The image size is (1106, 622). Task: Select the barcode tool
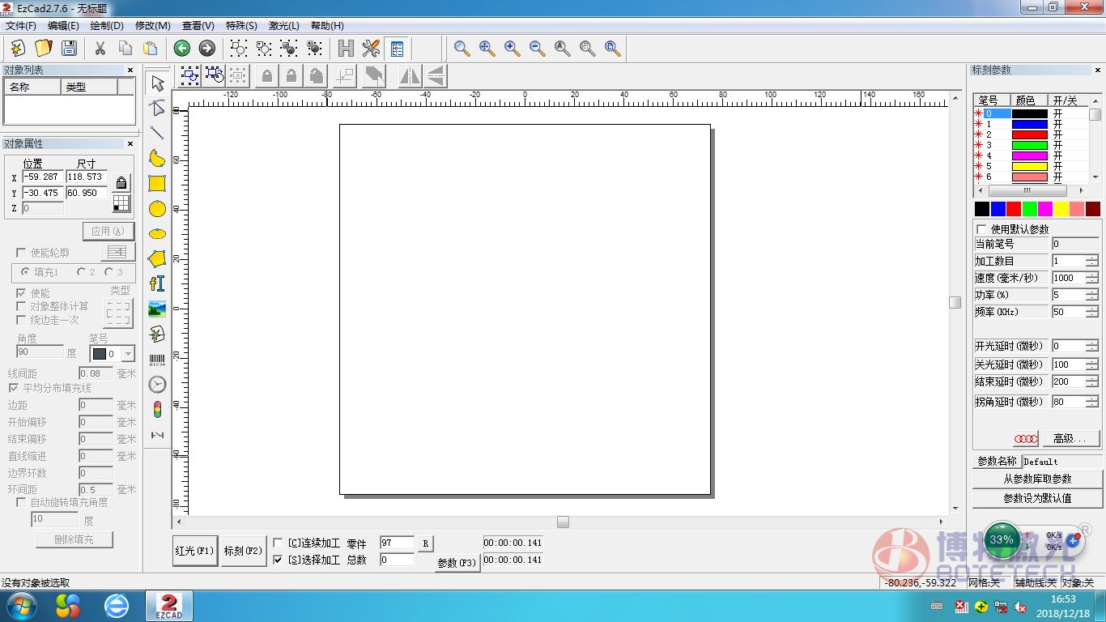(x=157, y=359)
